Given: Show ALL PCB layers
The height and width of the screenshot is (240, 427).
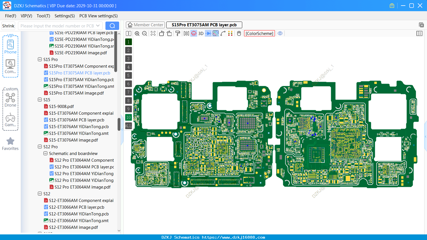Looking at the screenshot, I should pos(128,126).
